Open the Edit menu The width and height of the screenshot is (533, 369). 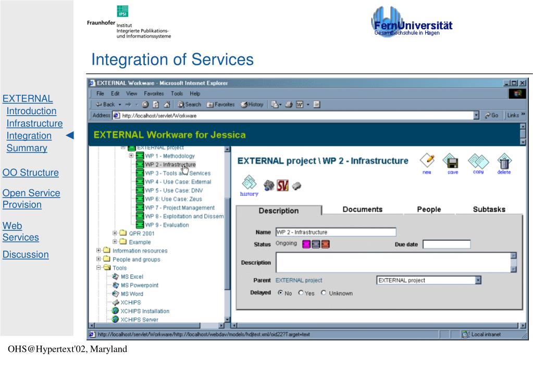pos(115,93)
